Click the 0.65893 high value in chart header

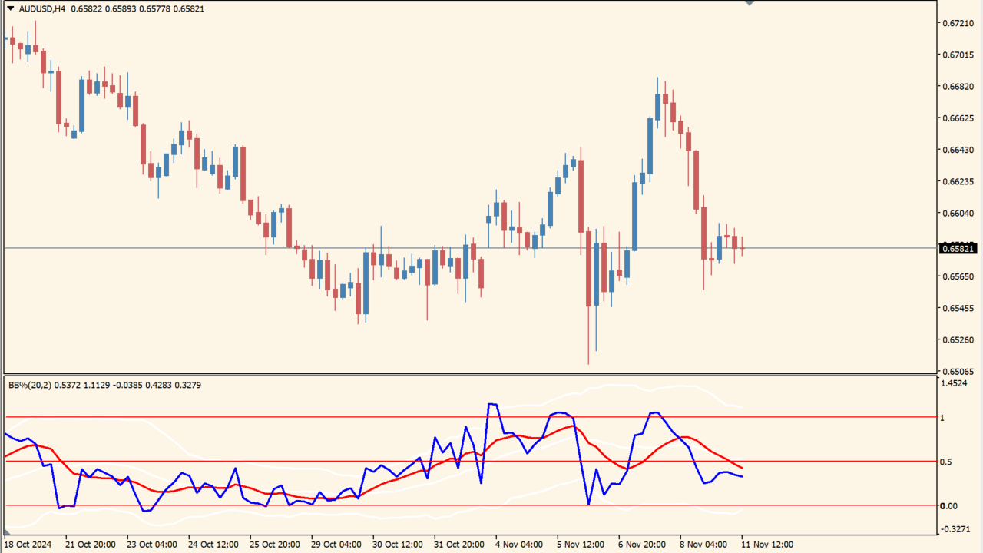point(121,8)
